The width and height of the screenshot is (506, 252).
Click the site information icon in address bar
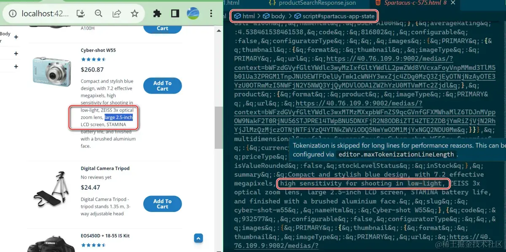click(13, 13)
